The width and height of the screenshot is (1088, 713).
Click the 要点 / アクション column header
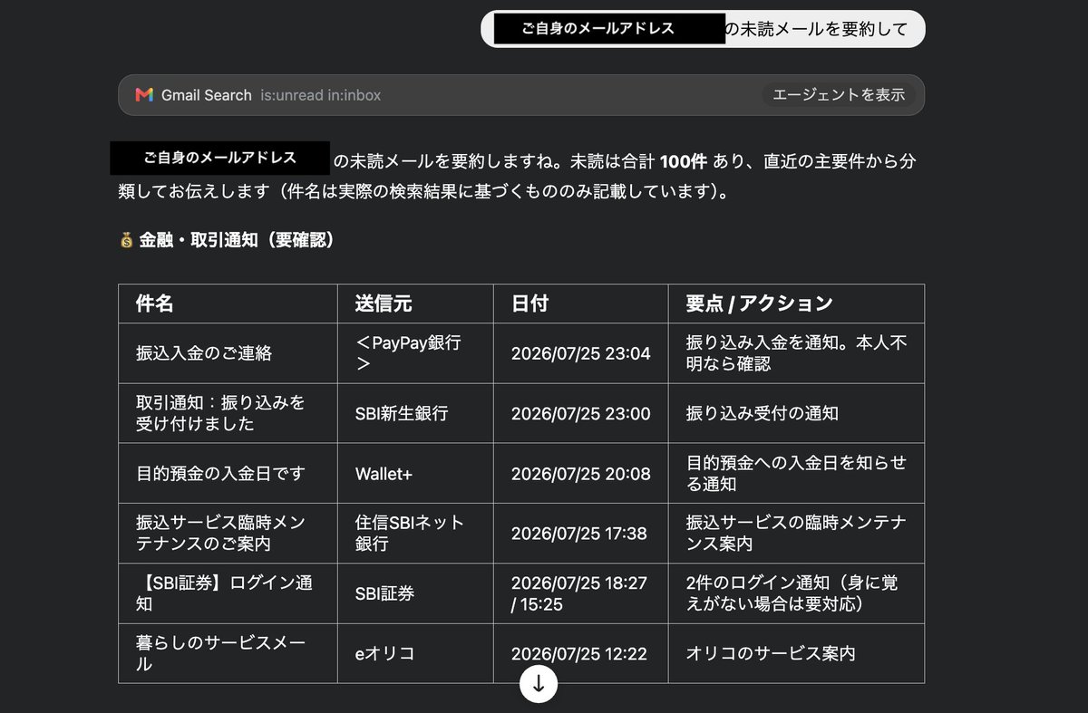tap(797, 304)
